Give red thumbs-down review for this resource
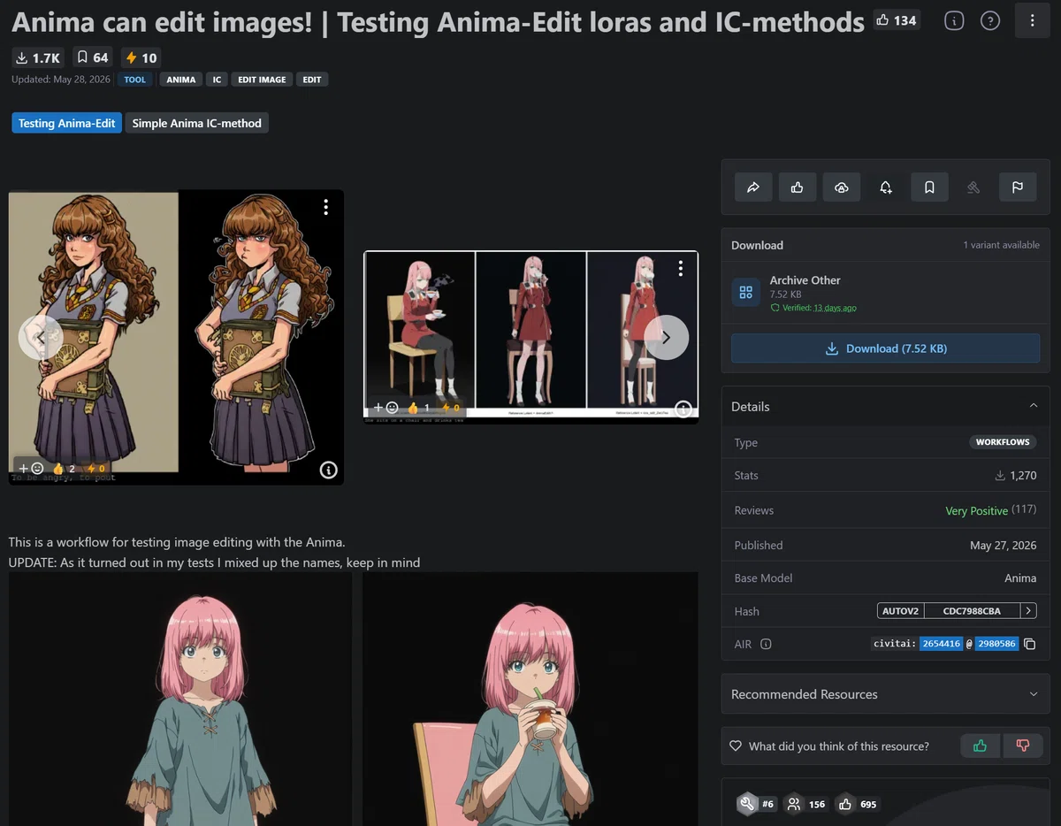Viewport: 1061px width, 826px height. [x=1023, y=746]
